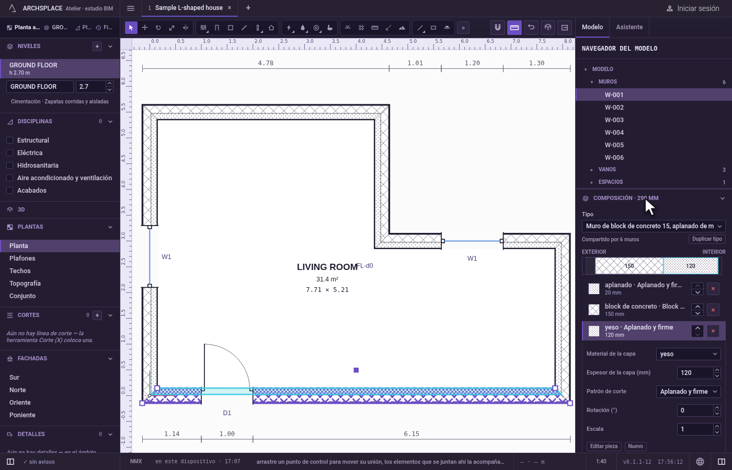Select the roof tool (house icon)

pos(271,28)
